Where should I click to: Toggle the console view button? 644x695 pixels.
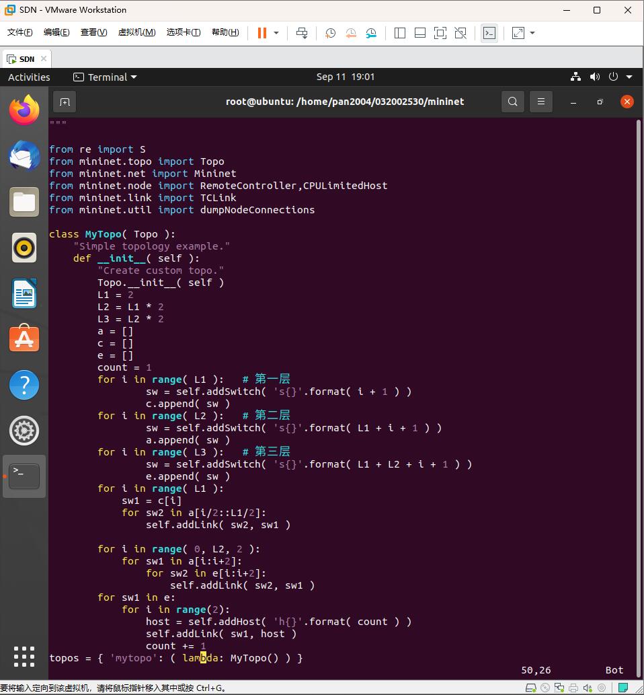pos(489,33)
